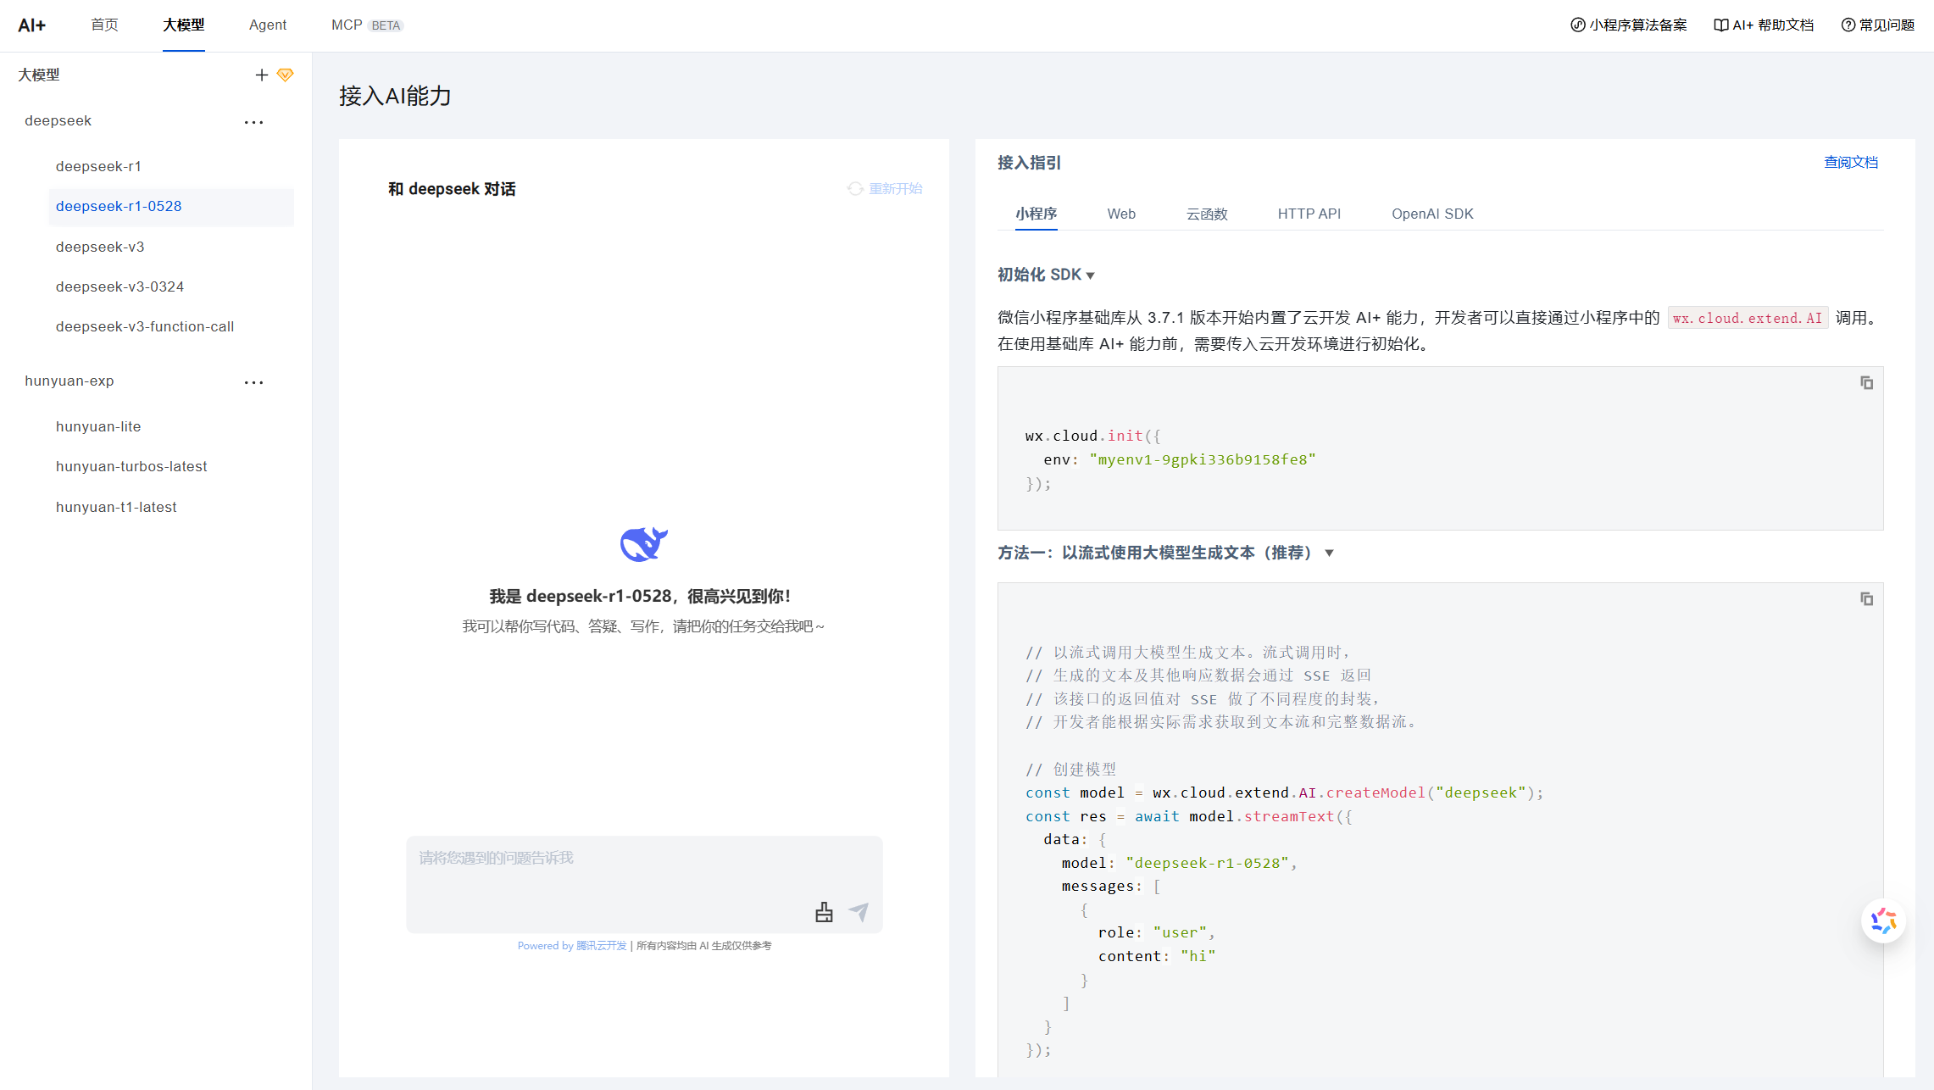Click the FAQ question mark icon
Screen dimensions: 1934x1090
tap(1848, 25)
